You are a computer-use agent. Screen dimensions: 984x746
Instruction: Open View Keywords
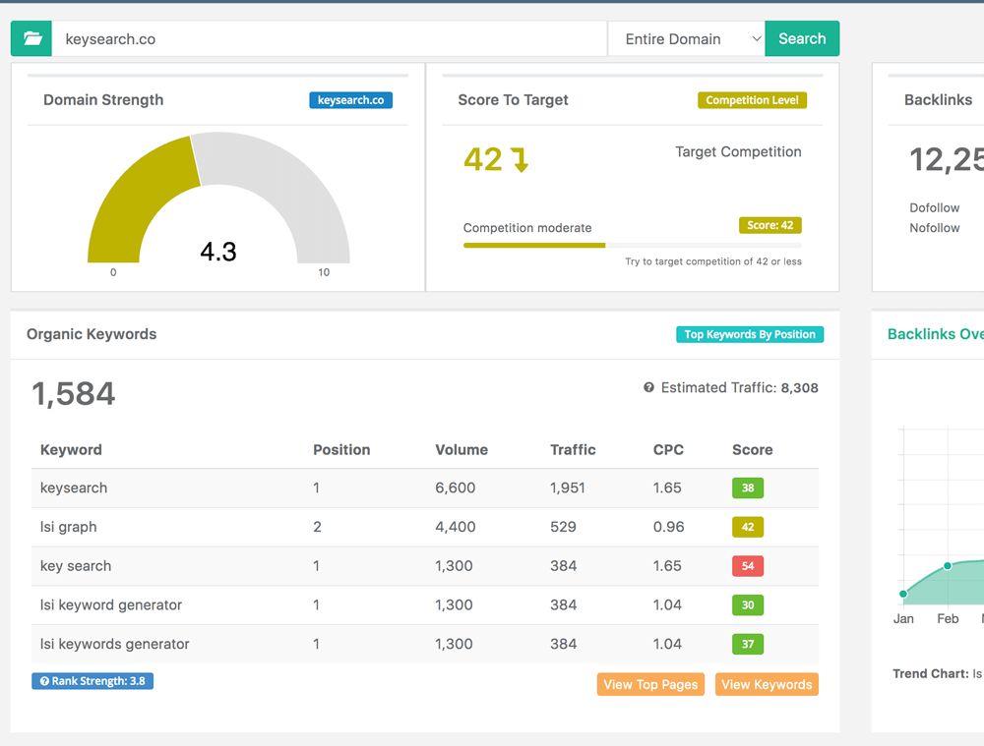click(767, 684)
